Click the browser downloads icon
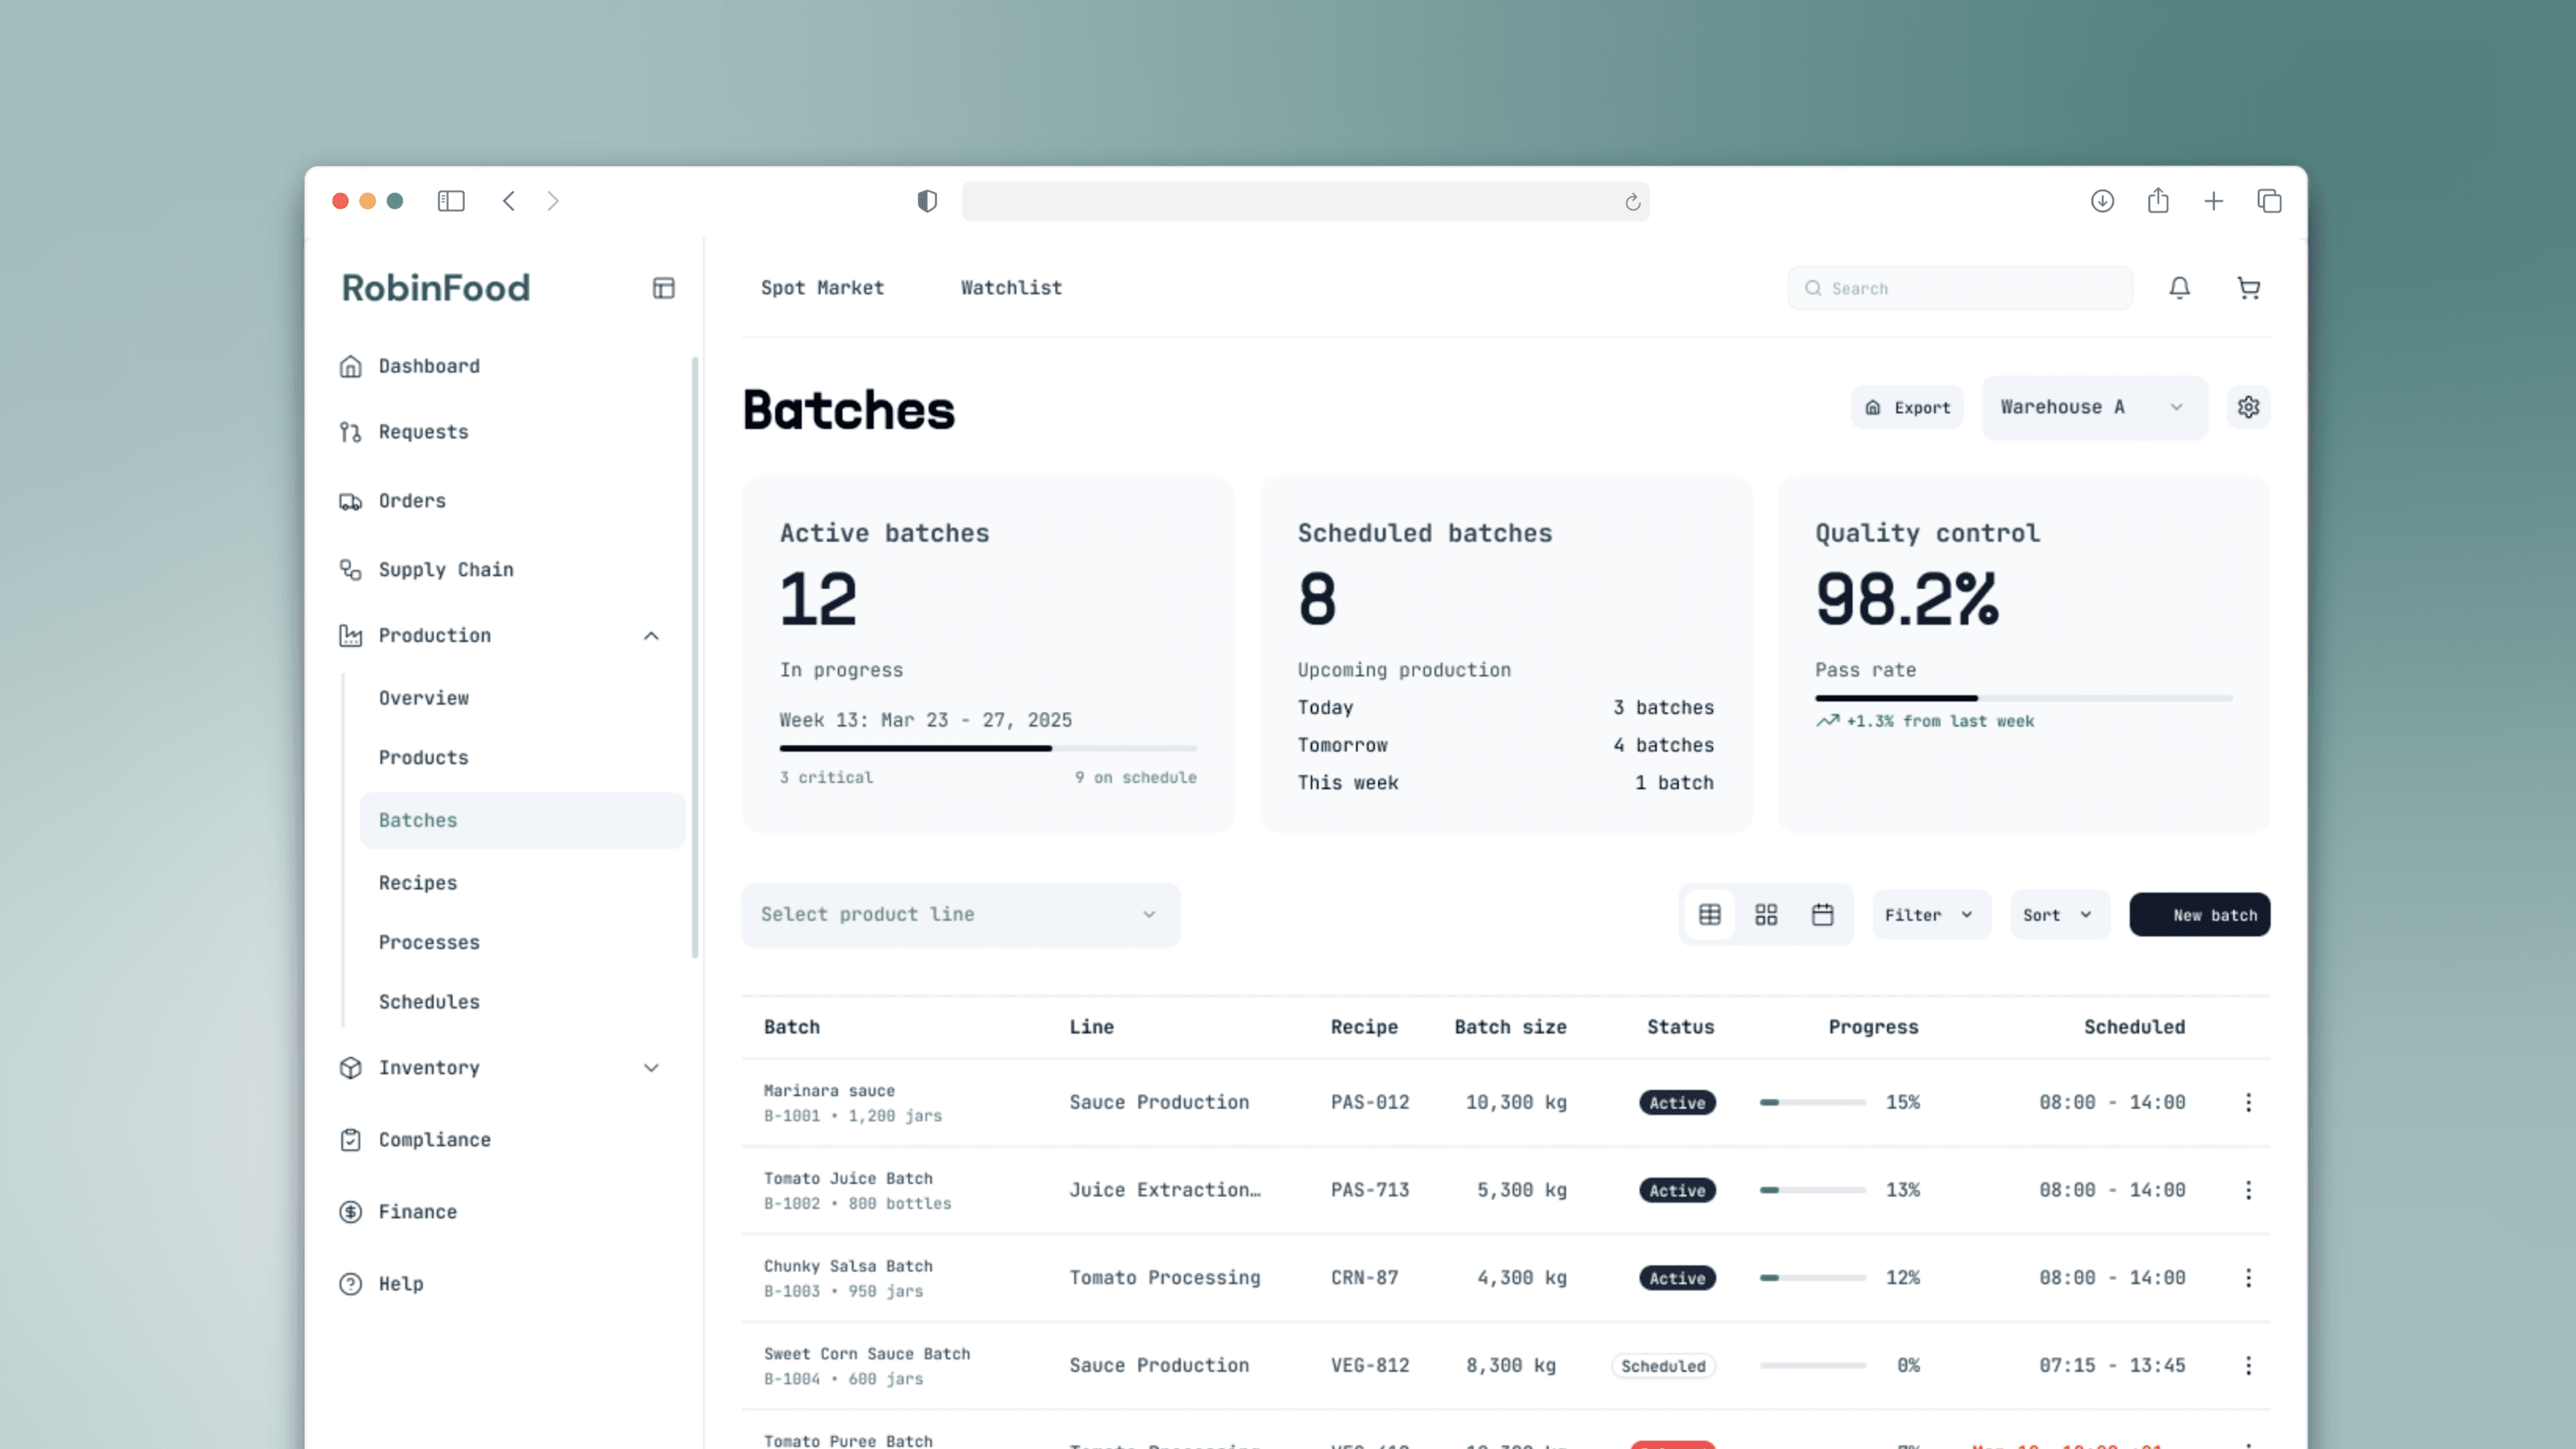The image size is (2576, 1449). pos(2102,201)
